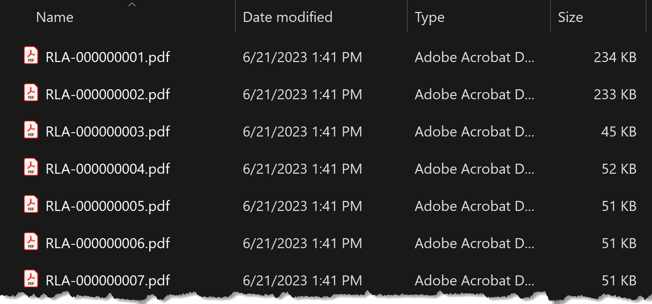Select file name RLA-000000007.pdf
The image size is (652, 304).
coord(108,281)
